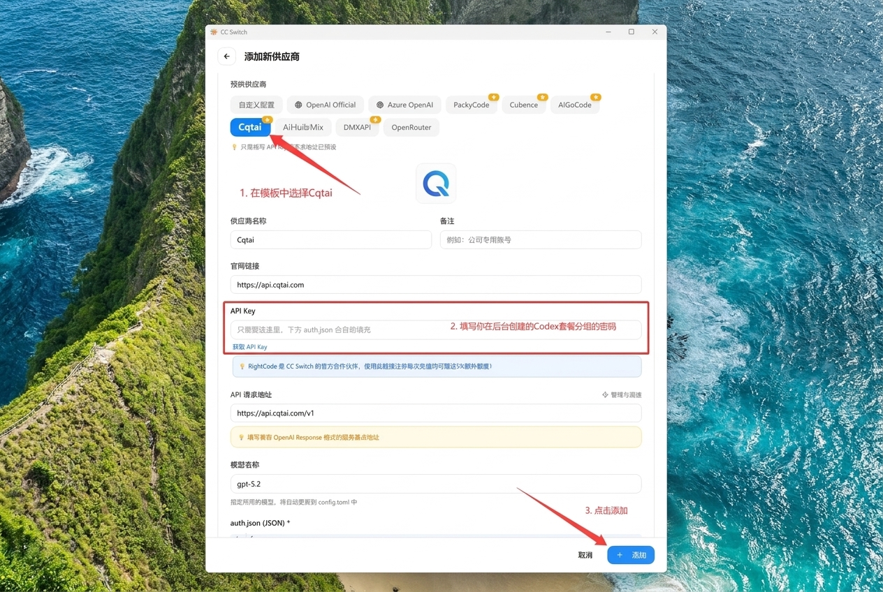This screenshot has height=592, width=883.
Task: Click the 模型名称 field containing gpt-5.2
Action: coord(436,484)
